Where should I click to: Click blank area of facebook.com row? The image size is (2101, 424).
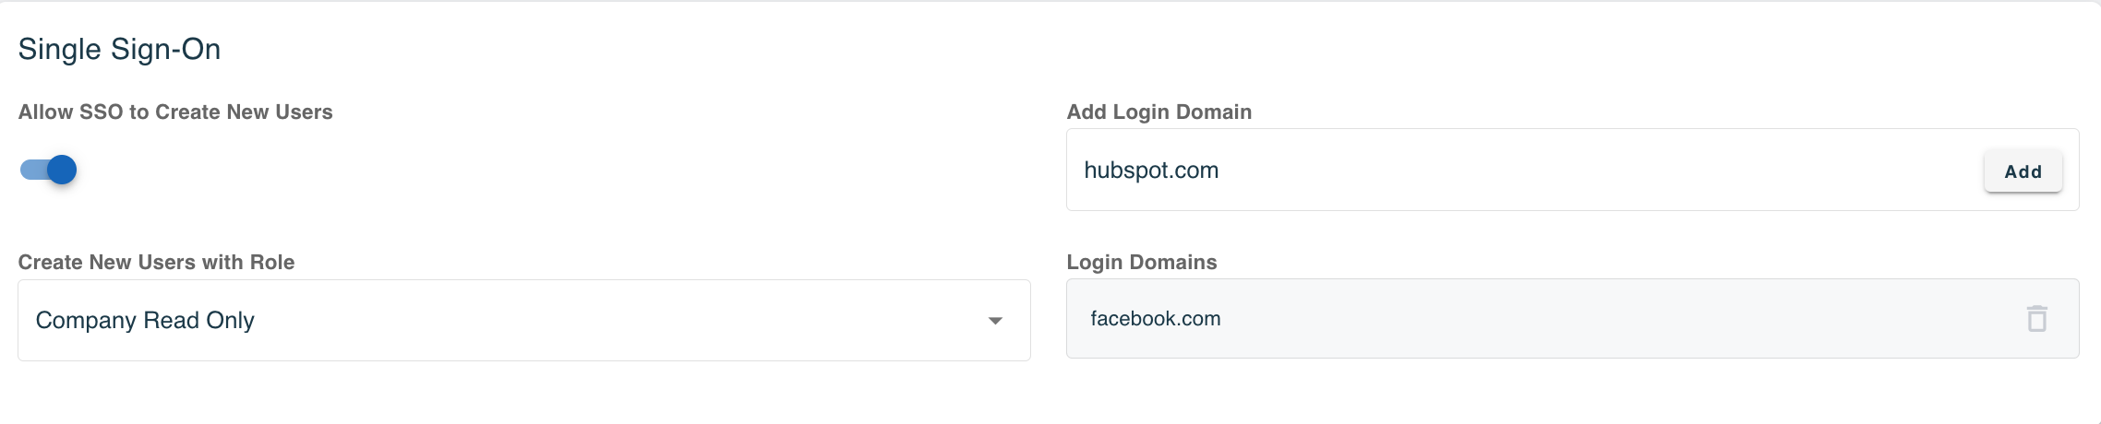(1615, 319)
